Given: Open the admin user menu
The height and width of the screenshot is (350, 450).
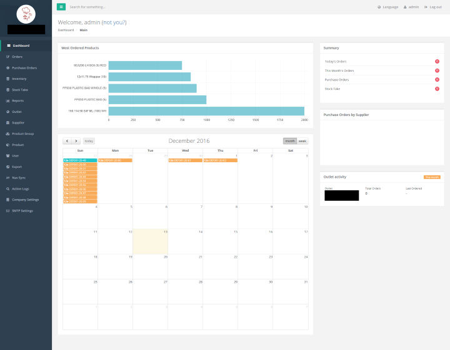Looking at the screenshot, I should coord(411,7).
